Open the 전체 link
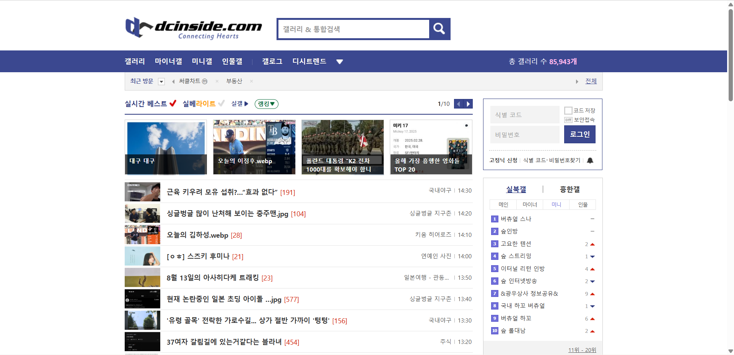The width and height of the screenshot is (734, 355). point(591,81)
